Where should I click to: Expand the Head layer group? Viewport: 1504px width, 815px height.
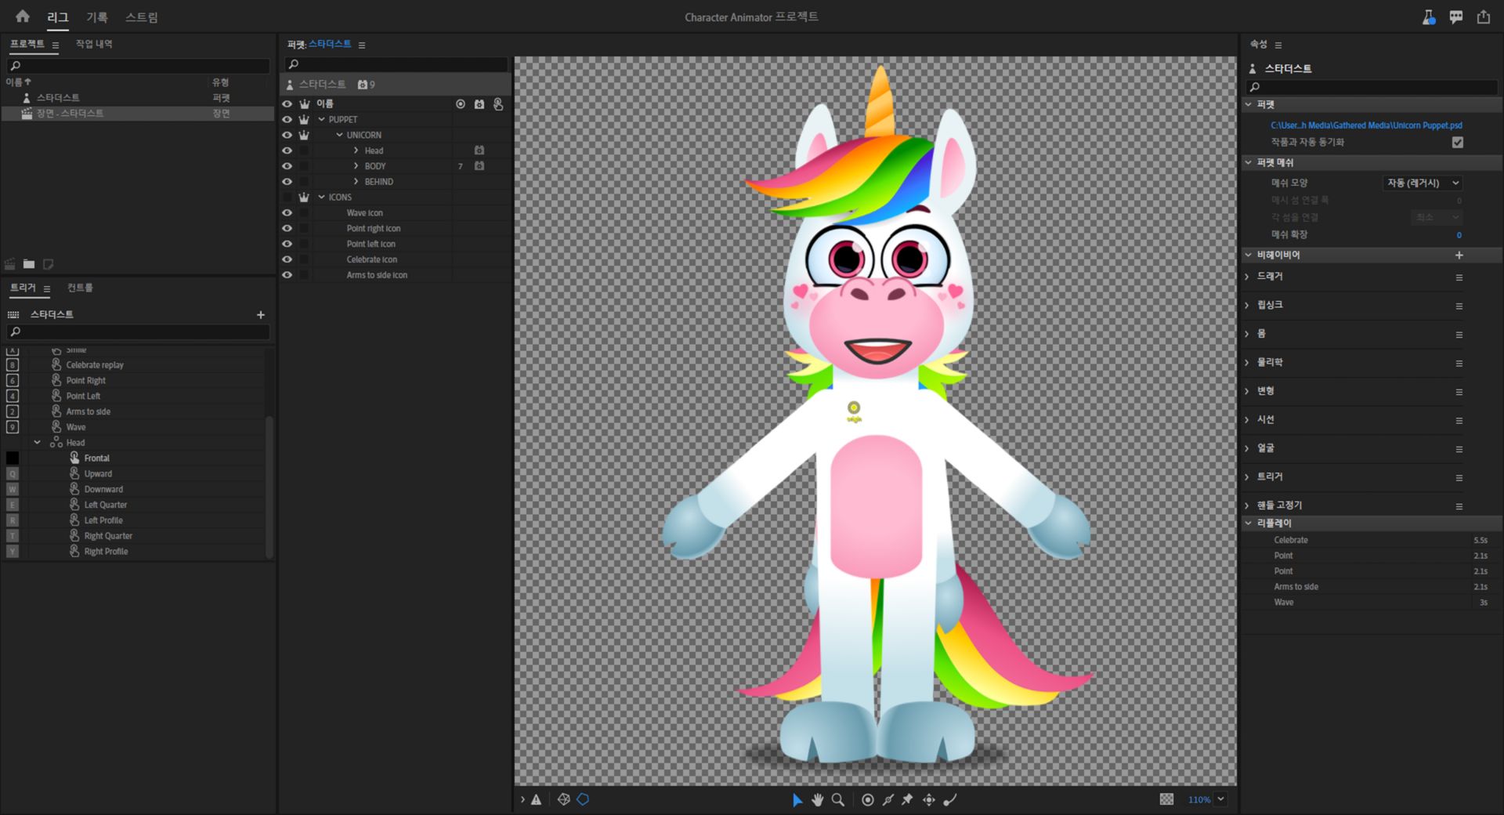coord(356,150)
